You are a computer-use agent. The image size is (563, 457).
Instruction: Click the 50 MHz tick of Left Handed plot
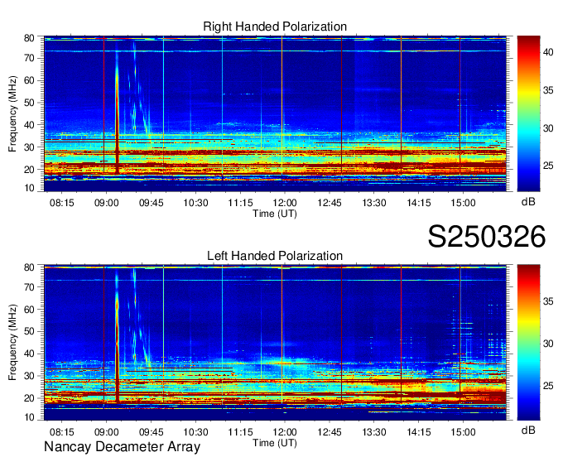point(29,331)
